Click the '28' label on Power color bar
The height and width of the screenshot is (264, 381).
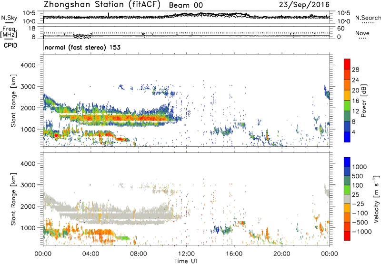pyautogui.click(x=355, y=70)
